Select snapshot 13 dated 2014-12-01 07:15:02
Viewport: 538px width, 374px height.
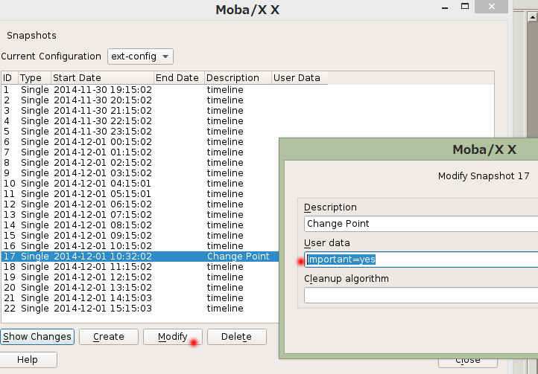(140, 214)
